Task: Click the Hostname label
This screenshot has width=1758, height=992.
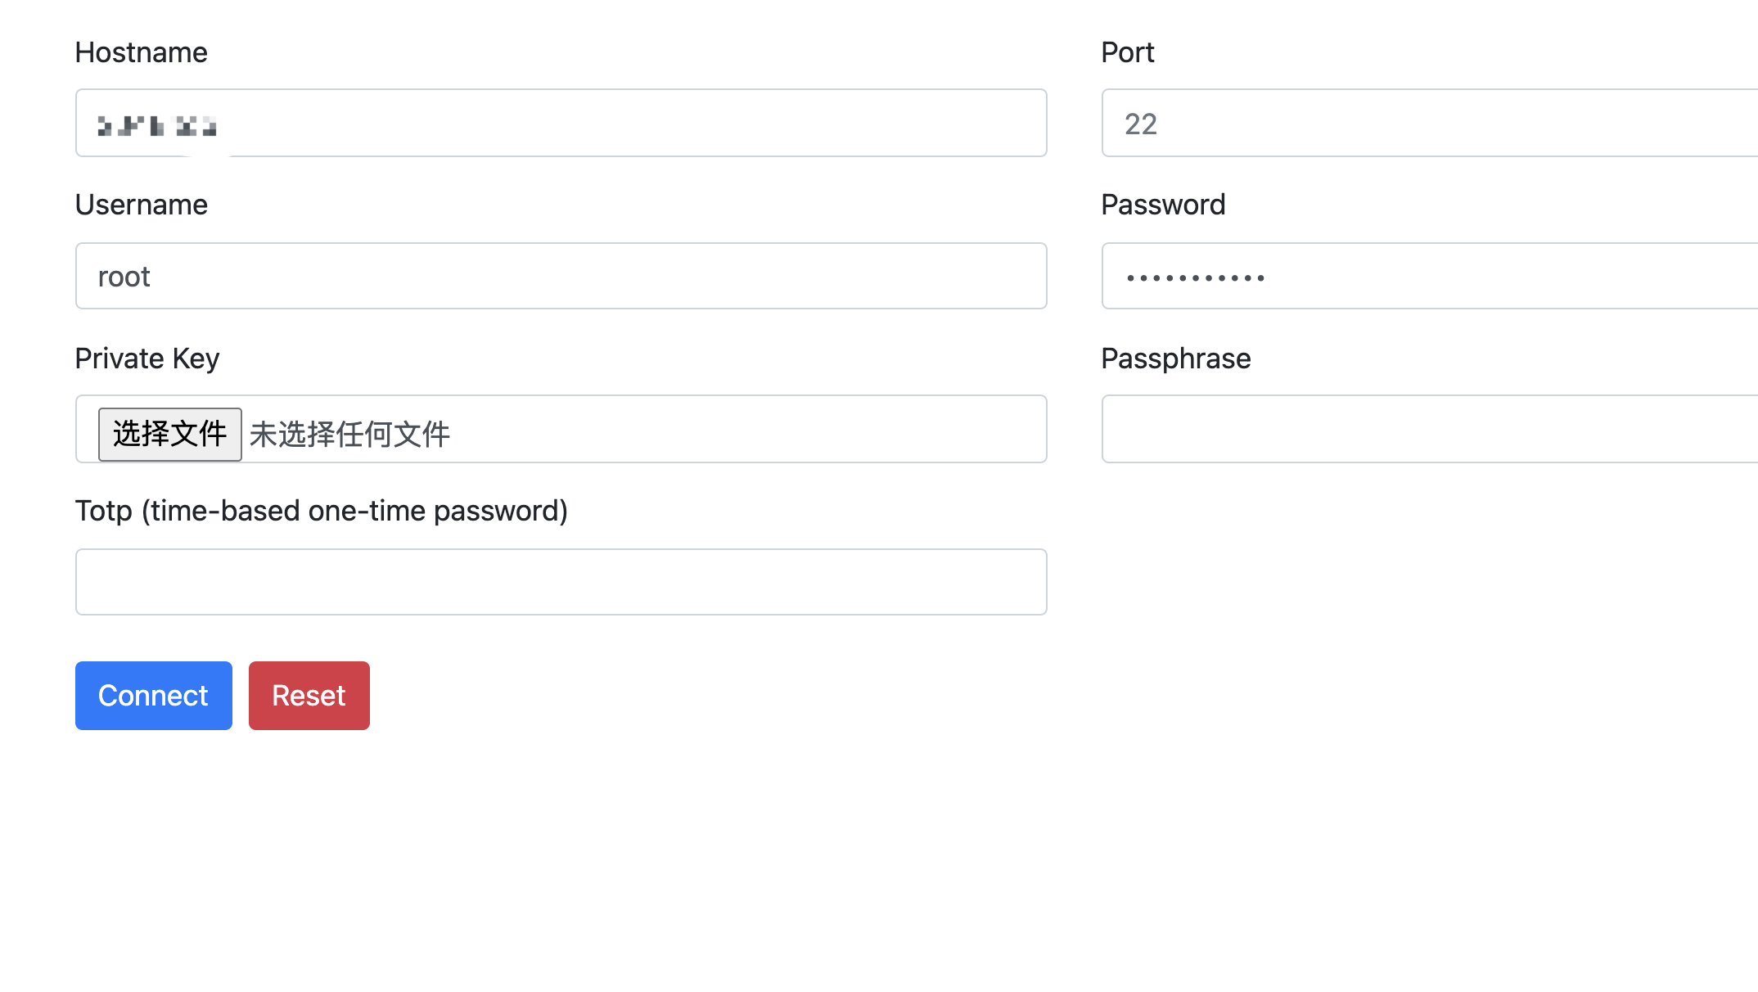Action: 141,52
